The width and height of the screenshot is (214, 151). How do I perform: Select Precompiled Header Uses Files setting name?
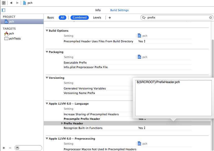98,41
